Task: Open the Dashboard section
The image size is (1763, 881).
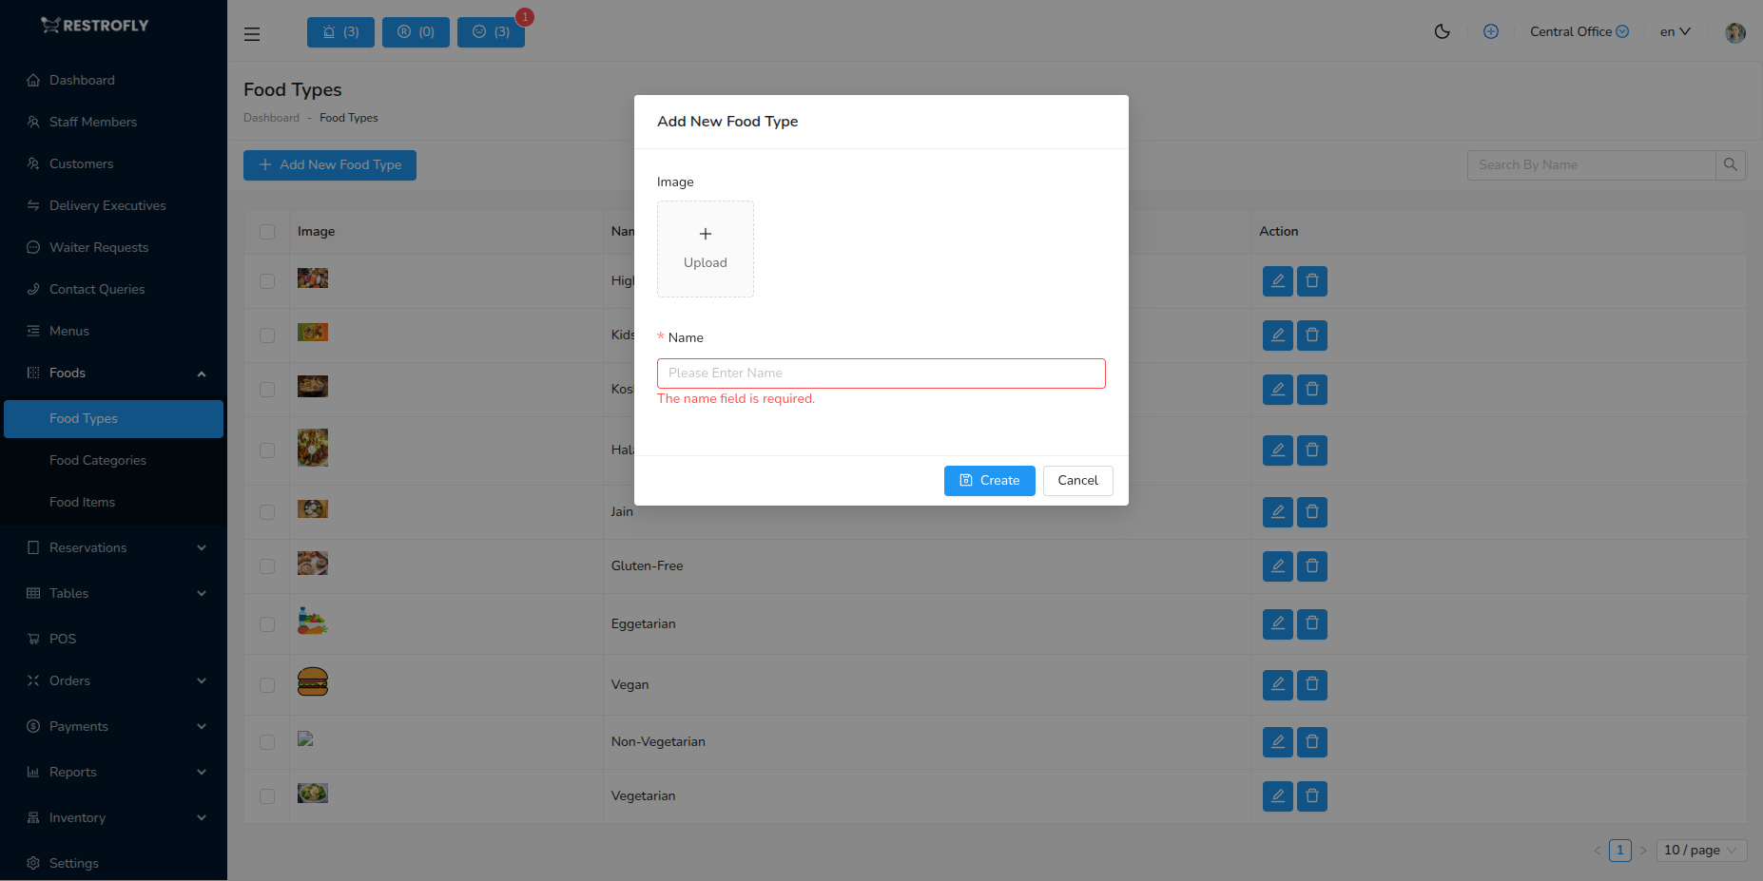Action: coord(81,80)
